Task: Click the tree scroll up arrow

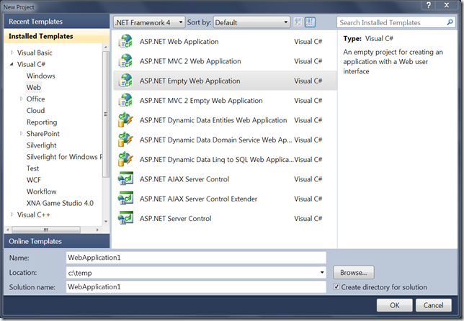Action: point(106,47)
